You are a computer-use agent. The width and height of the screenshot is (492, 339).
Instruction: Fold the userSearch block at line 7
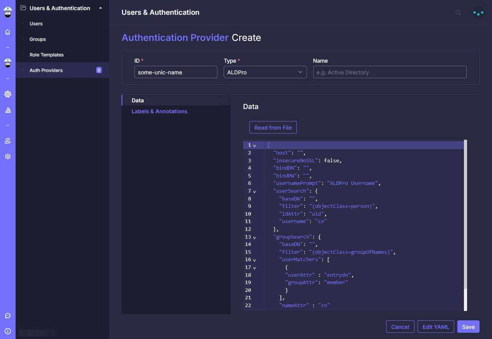tap(254, 191)
